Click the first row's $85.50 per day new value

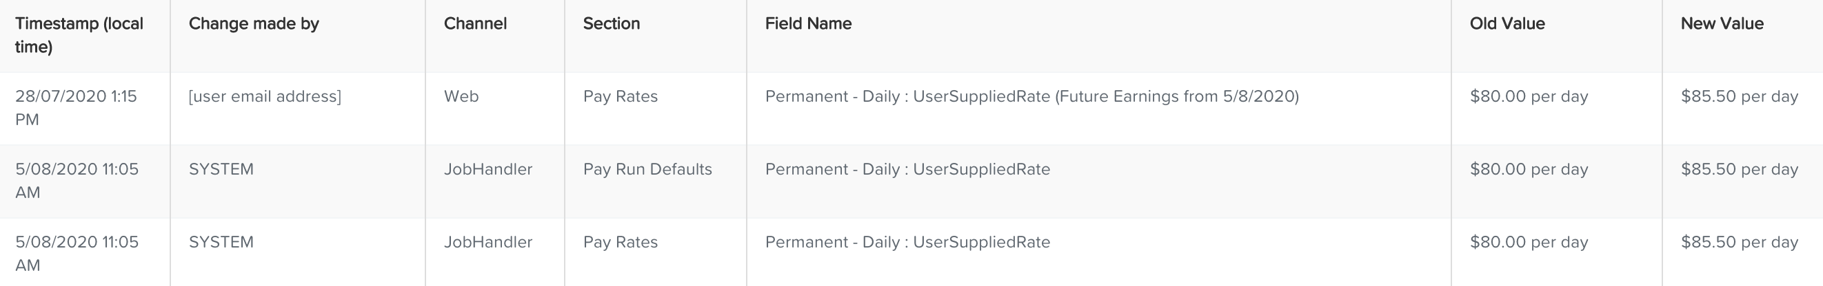point(1740,97)
